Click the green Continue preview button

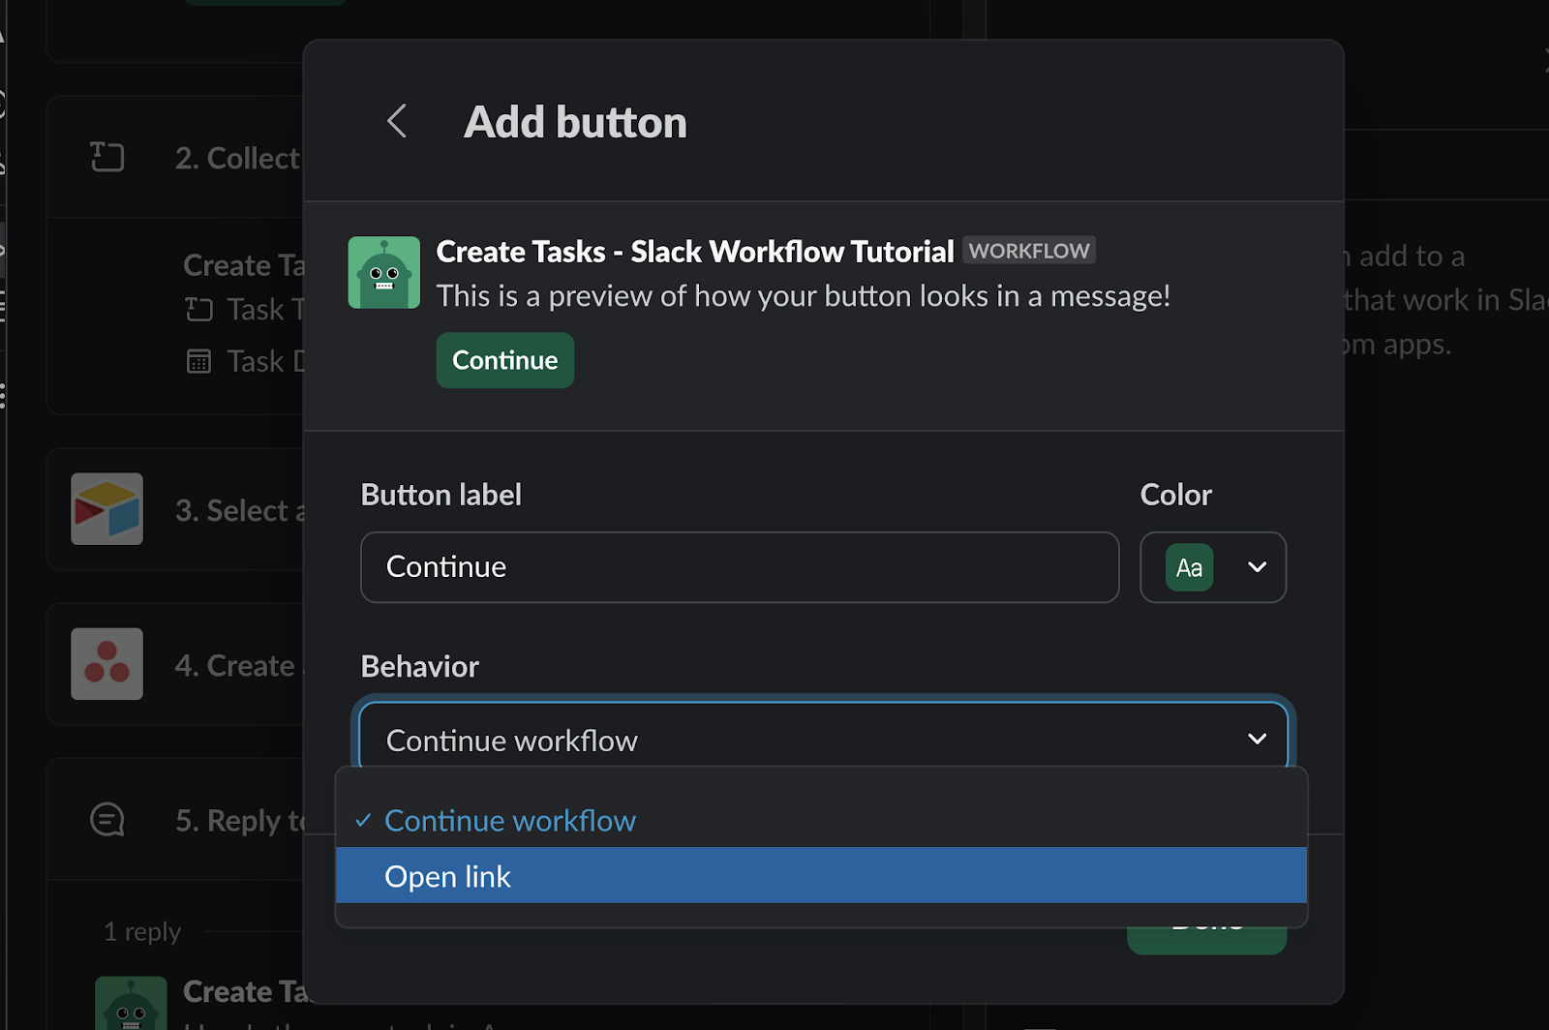point(504,360)
